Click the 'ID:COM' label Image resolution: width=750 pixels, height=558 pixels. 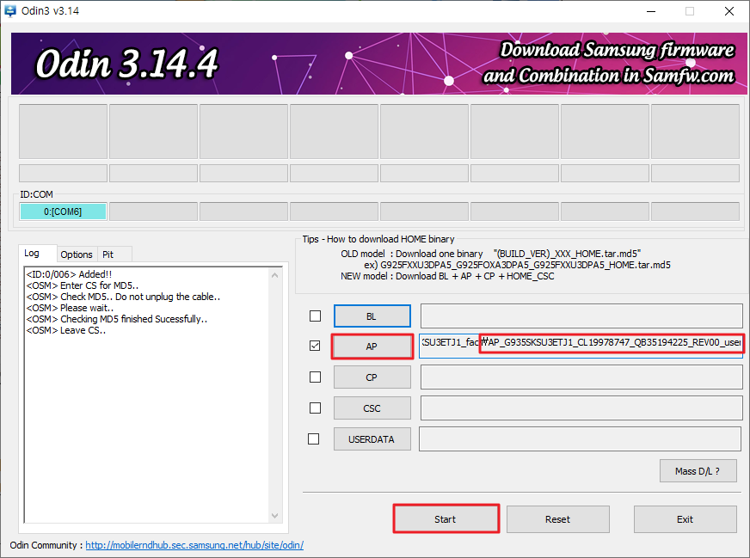[36, 194]
